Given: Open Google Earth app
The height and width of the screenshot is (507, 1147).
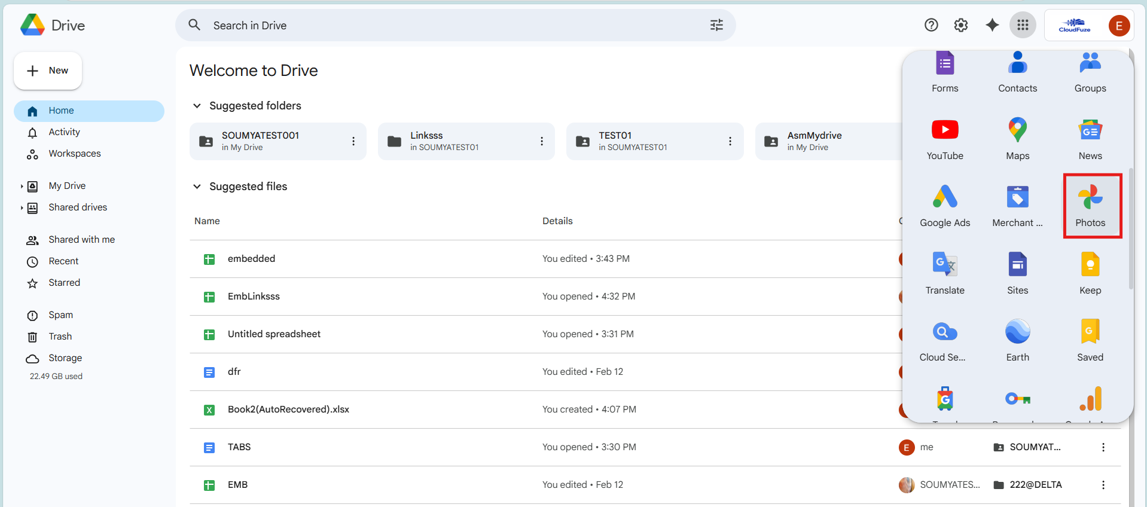Looking at the screenshot, I should (1017, 341).
